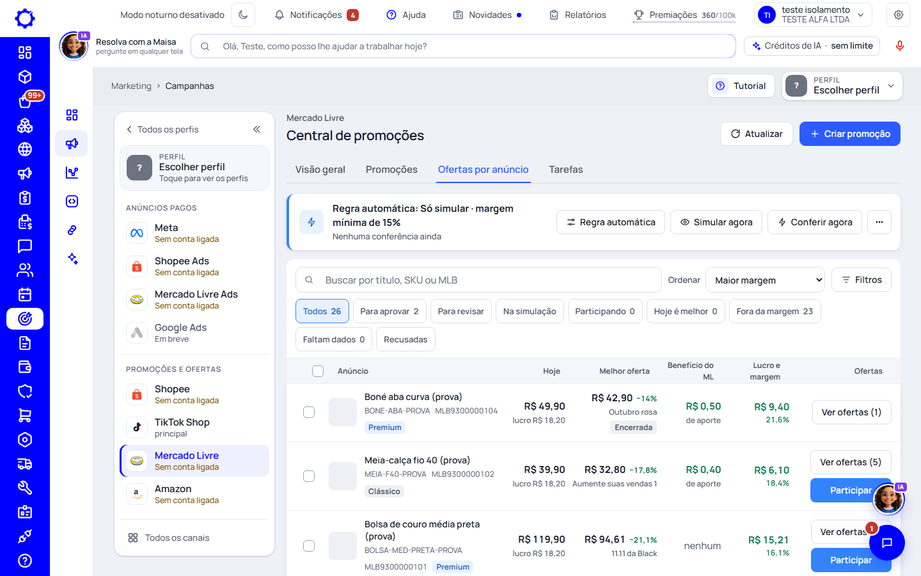921x576 pixels.
Task: Click the Atualizar refresh button
Action: [757, 134]
